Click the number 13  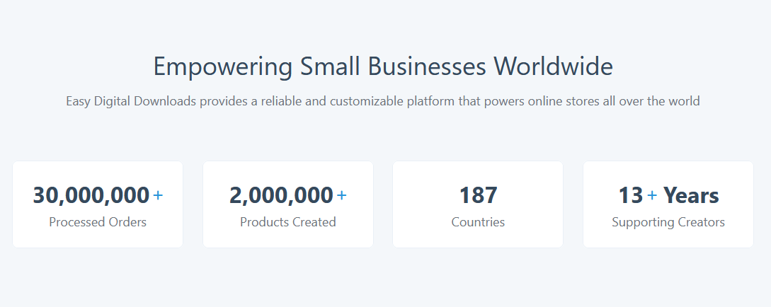(630, 195)
